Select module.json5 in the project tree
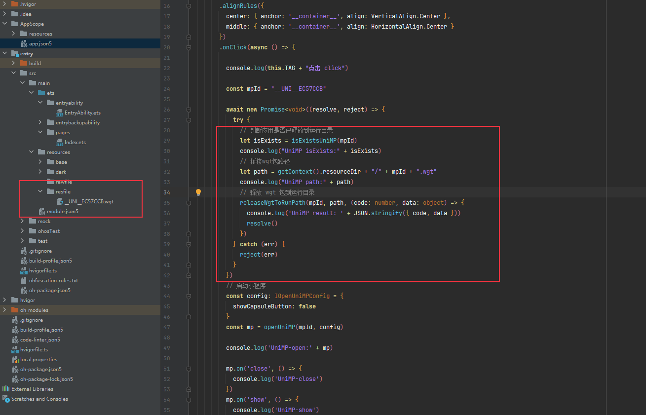The image size is (646, 415). click(x=62, y=211)
